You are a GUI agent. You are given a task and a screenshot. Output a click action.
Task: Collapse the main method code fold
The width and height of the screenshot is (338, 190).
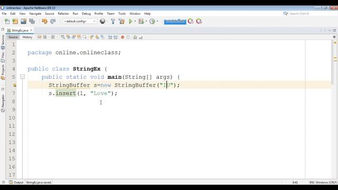point(22,77)
